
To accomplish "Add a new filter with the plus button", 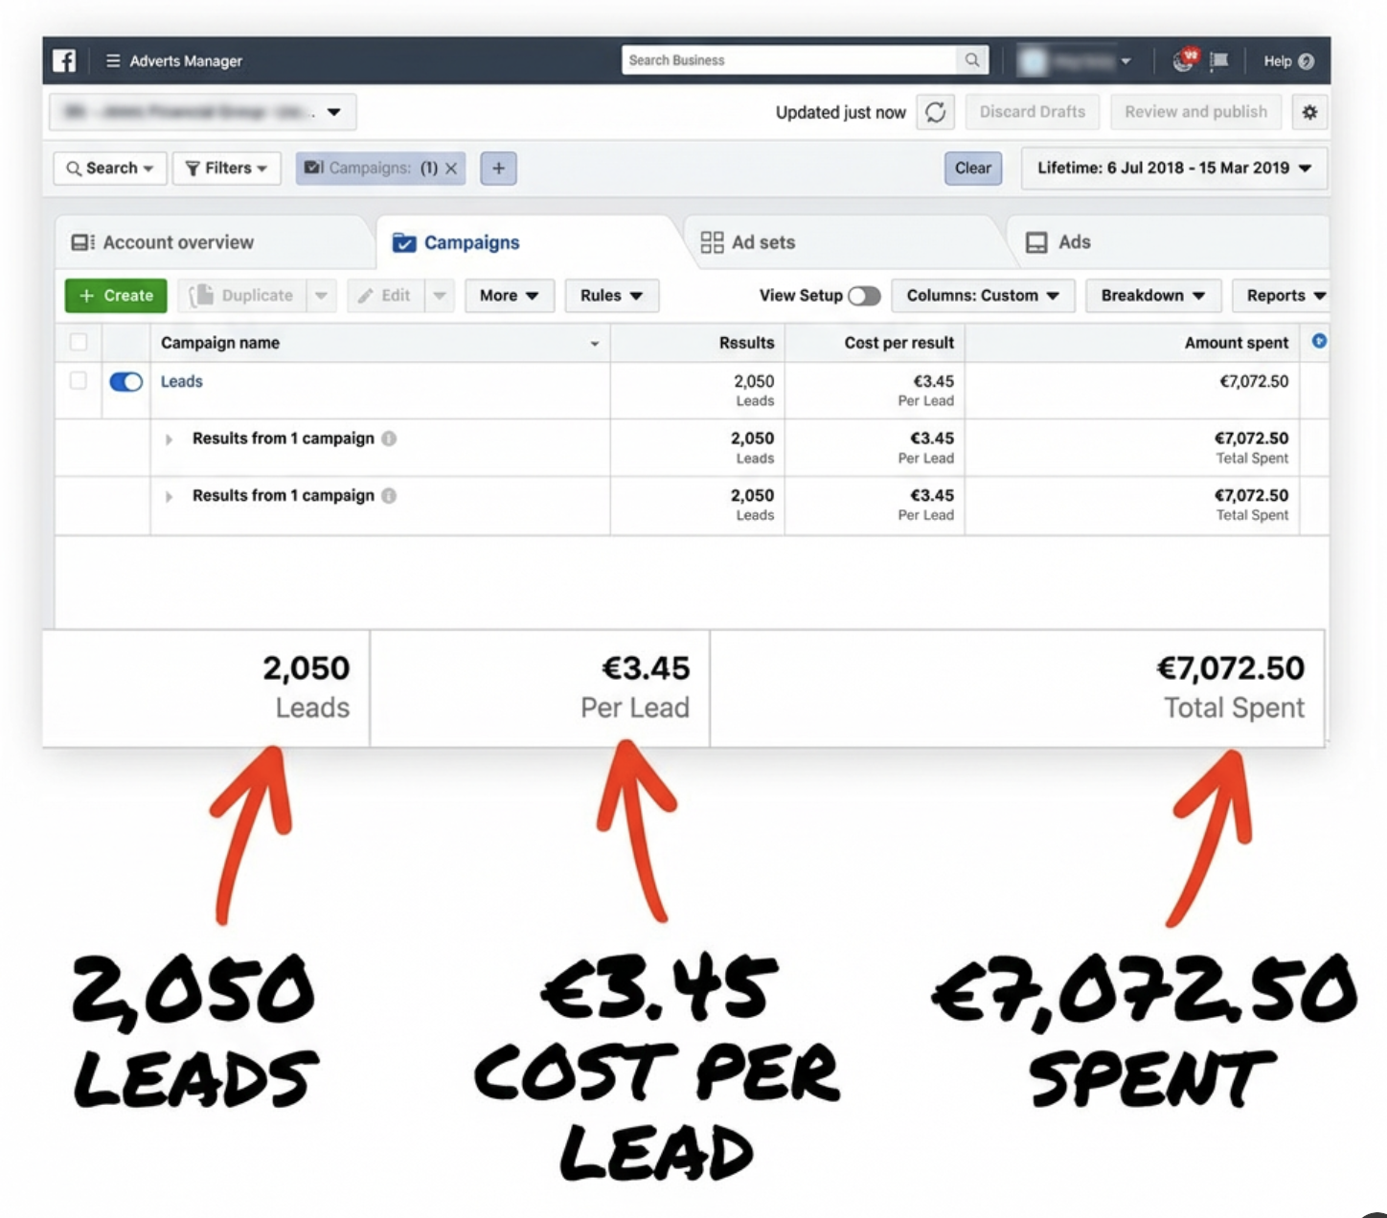I will click(x=498, y=169).
